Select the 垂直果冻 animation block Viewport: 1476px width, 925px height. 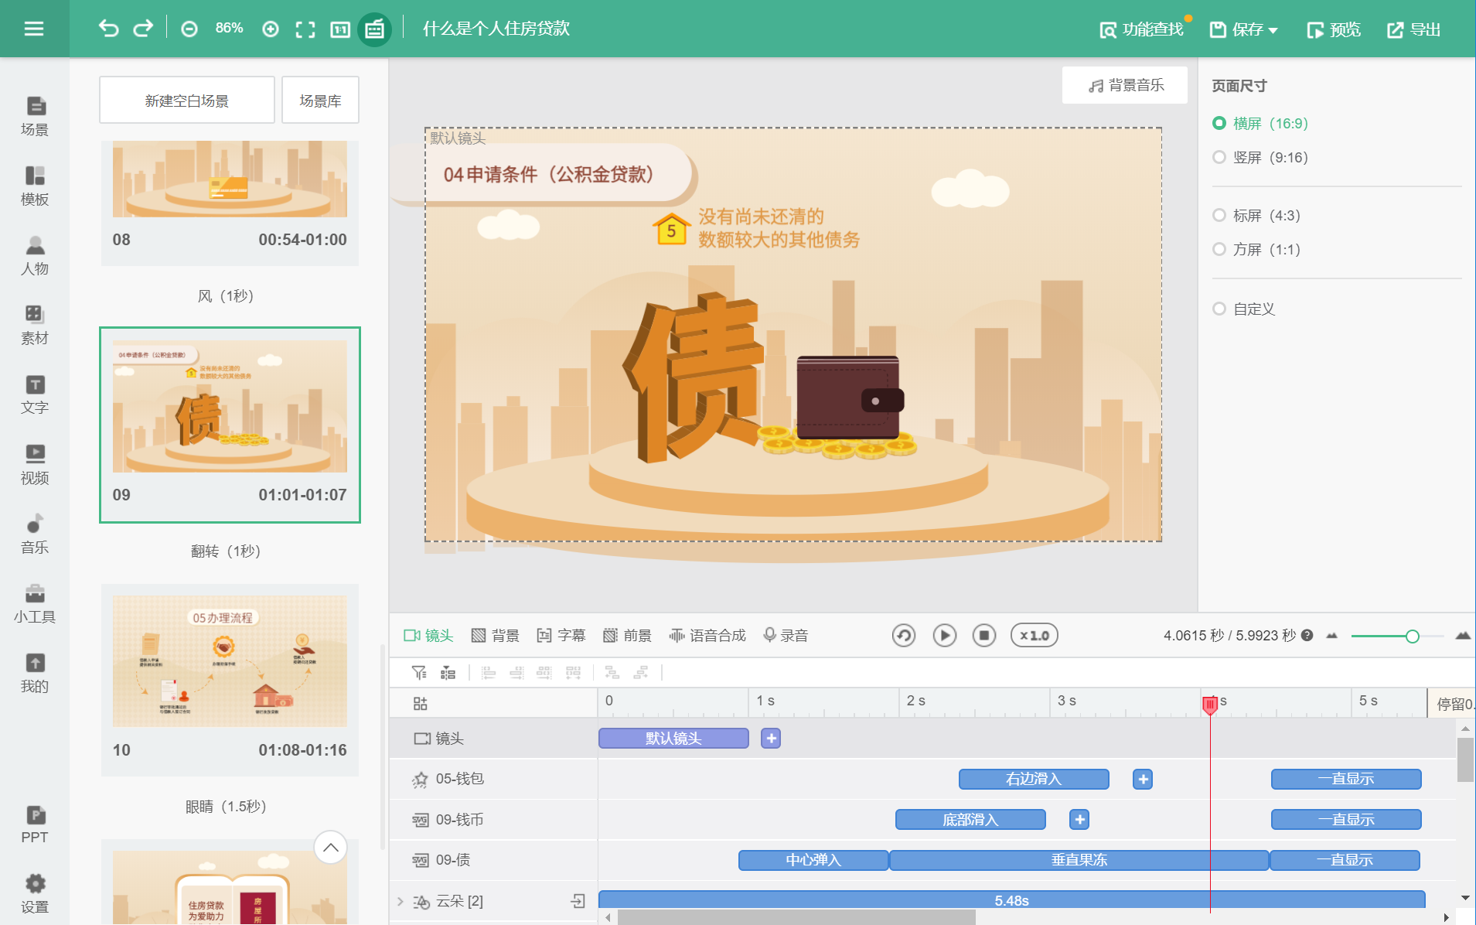pyautogui.click(x=1079, y=860)
